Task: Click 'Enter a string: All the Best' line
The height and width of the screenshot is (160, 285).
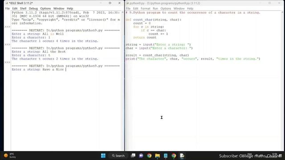Action: click(39, 52)
